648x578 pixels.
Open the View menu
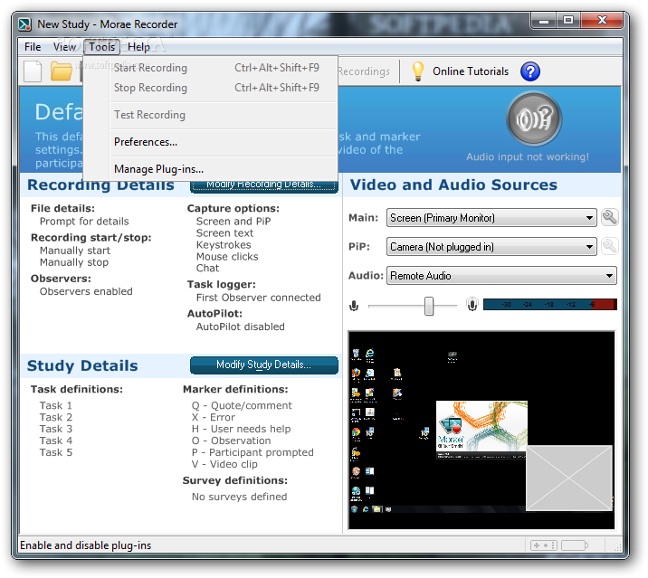64,47
